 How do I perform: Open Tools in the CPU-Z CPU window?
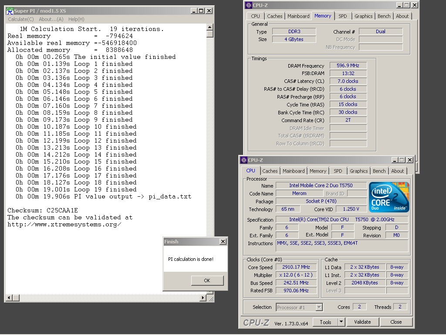pos(325,322)
